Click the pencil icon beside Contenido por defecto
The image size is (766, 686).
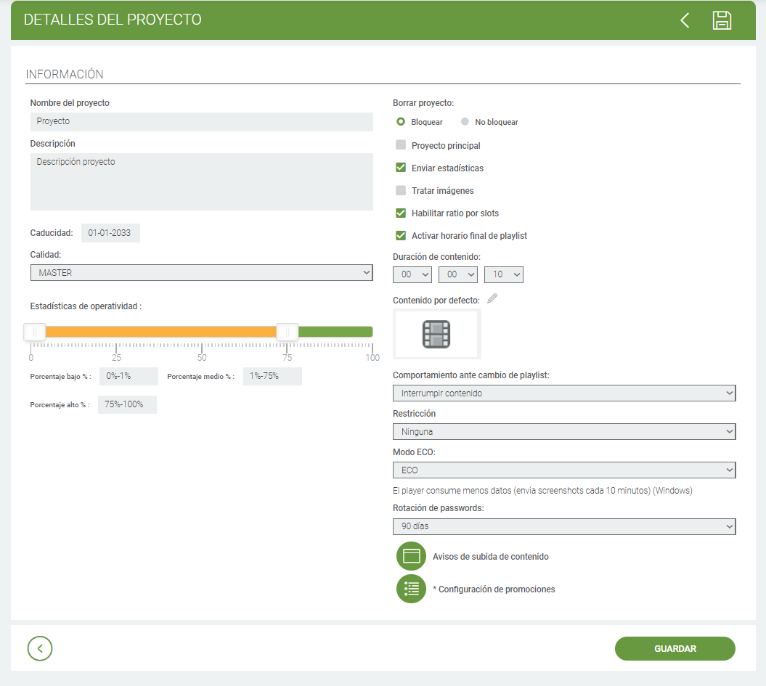pyautogui.click(x=492, y=298)
